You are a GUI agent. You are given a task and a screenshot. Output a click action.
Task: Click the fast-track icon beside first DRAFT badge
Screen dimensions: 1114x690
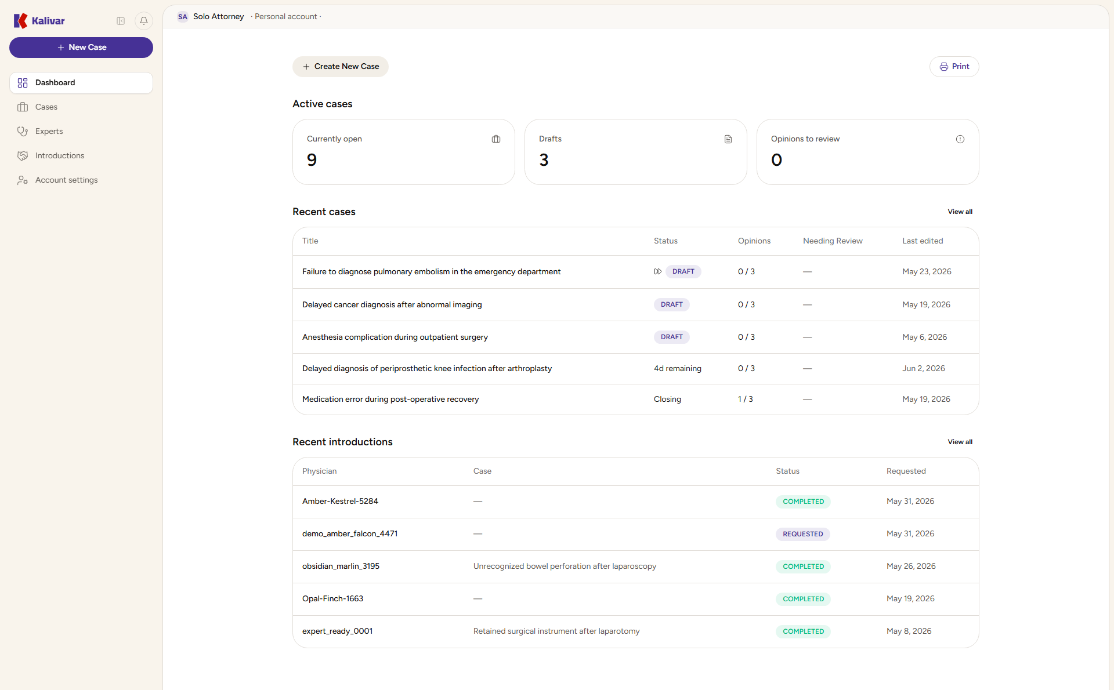coord(658,272)
